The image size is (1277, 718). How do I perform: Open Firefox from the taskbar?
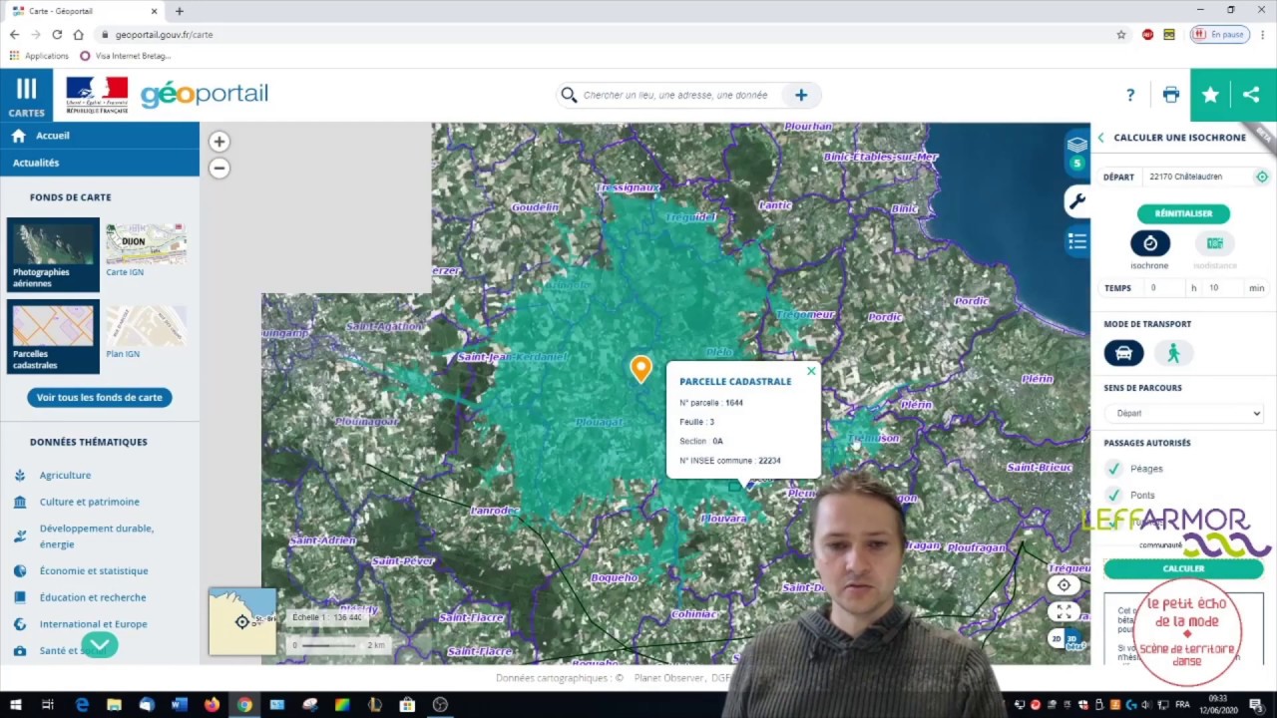coord(212,705)
